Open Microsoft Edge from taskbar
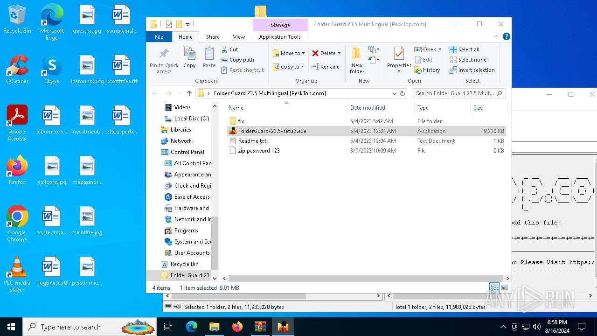Viewport: 597px width, 336px height. 192,327
